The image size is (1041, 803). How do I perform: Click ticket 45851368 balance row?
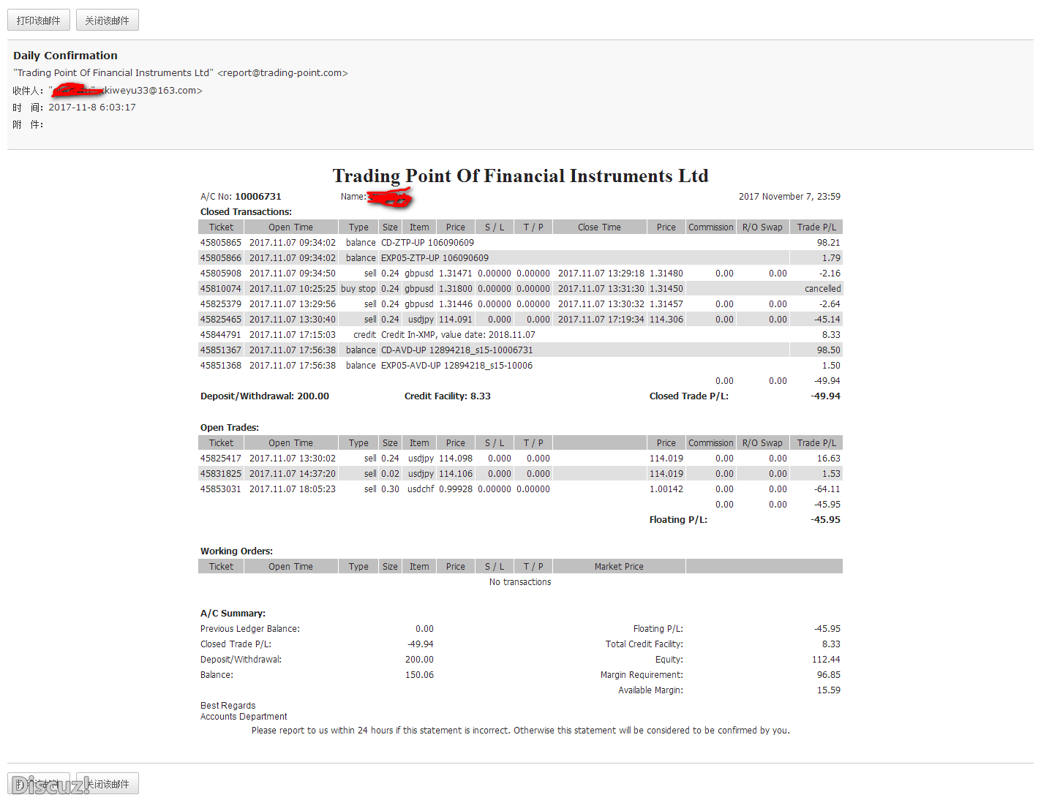coord(520,366)
